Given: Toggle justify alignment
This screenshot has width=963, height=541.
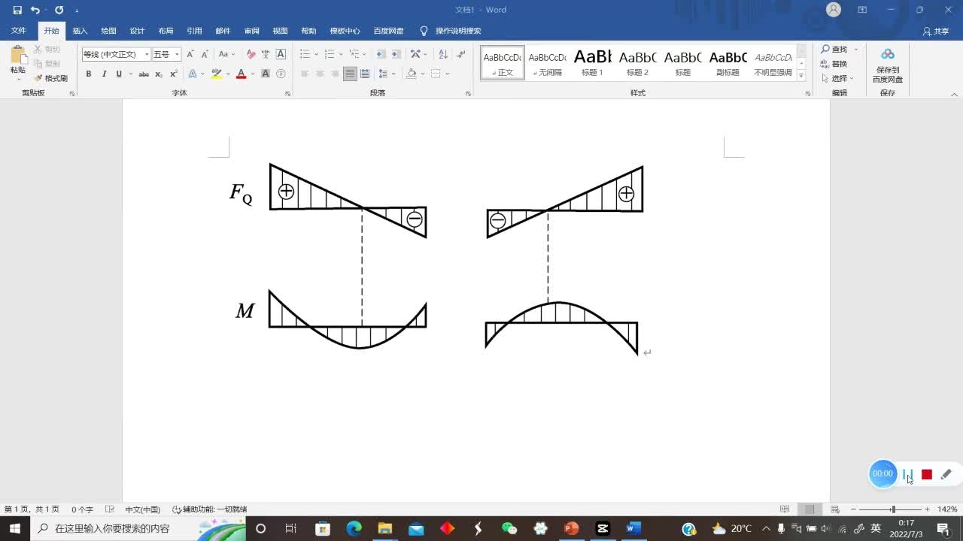Looking at the screenshot, I should click(x=350, y=74).
